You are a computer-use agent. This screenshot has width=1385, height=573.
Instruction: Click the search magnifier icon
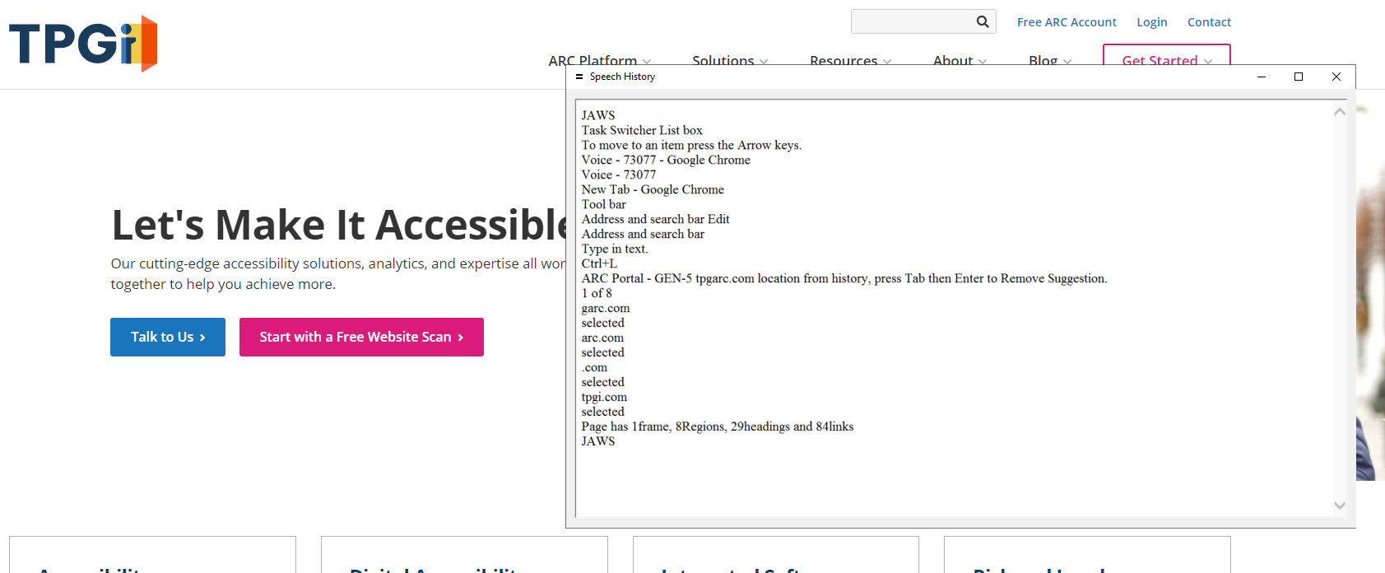tap(983, 21)
